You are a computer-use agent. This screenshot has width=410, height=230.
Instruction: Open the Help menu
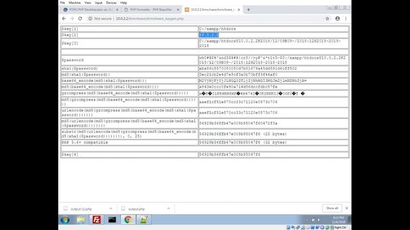124,3
